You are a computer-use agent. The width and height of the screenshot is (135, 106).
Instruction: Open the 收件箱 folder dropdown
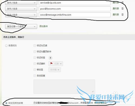(55, 70)
